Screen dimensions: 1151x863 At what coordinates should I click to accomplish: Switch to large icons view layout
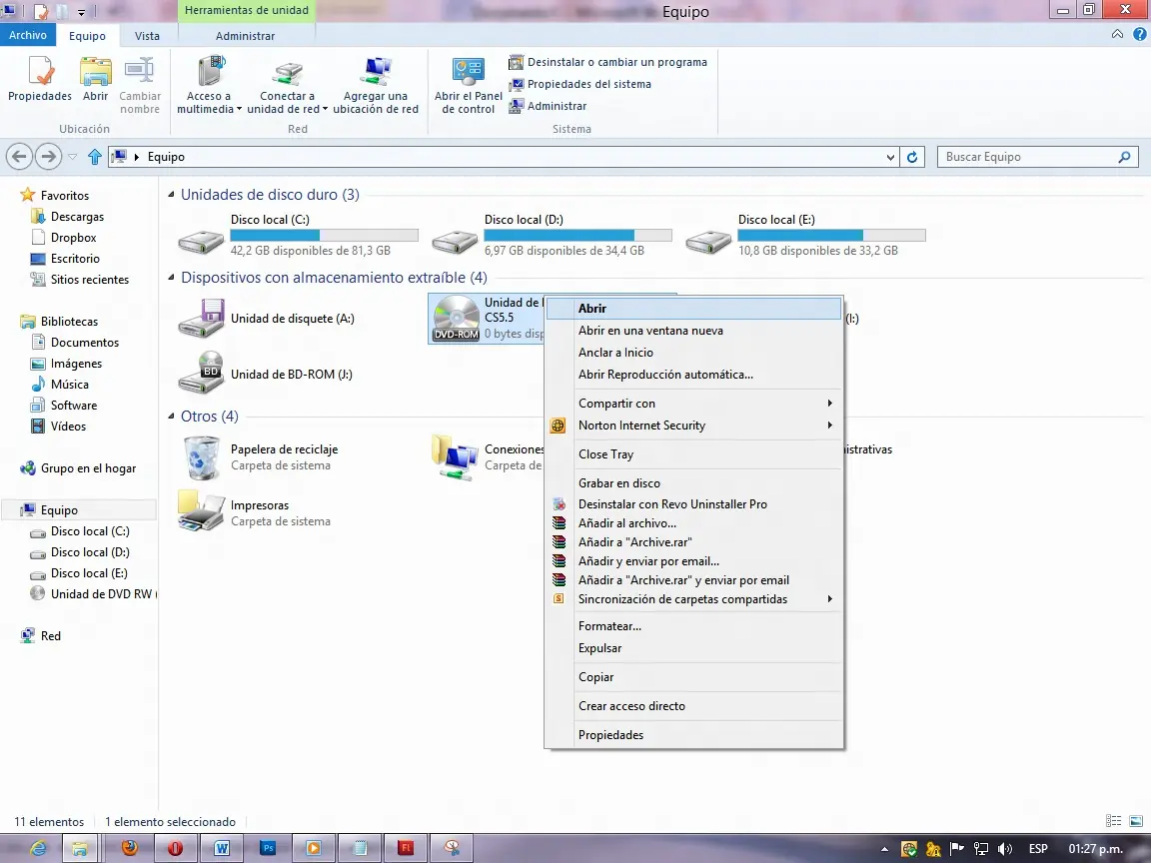(x=1136, y=821)
